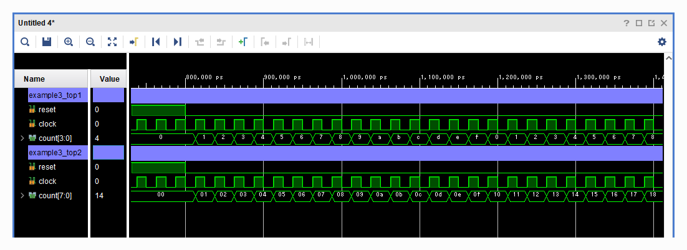Go to next marker icon
Screen dimensions: 687x250
tap(287, 42)
